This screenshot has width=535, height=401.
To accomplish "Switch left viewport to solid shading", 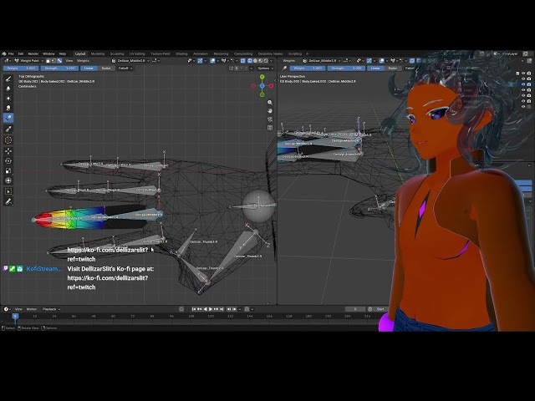I will click(x=255, y=61).
